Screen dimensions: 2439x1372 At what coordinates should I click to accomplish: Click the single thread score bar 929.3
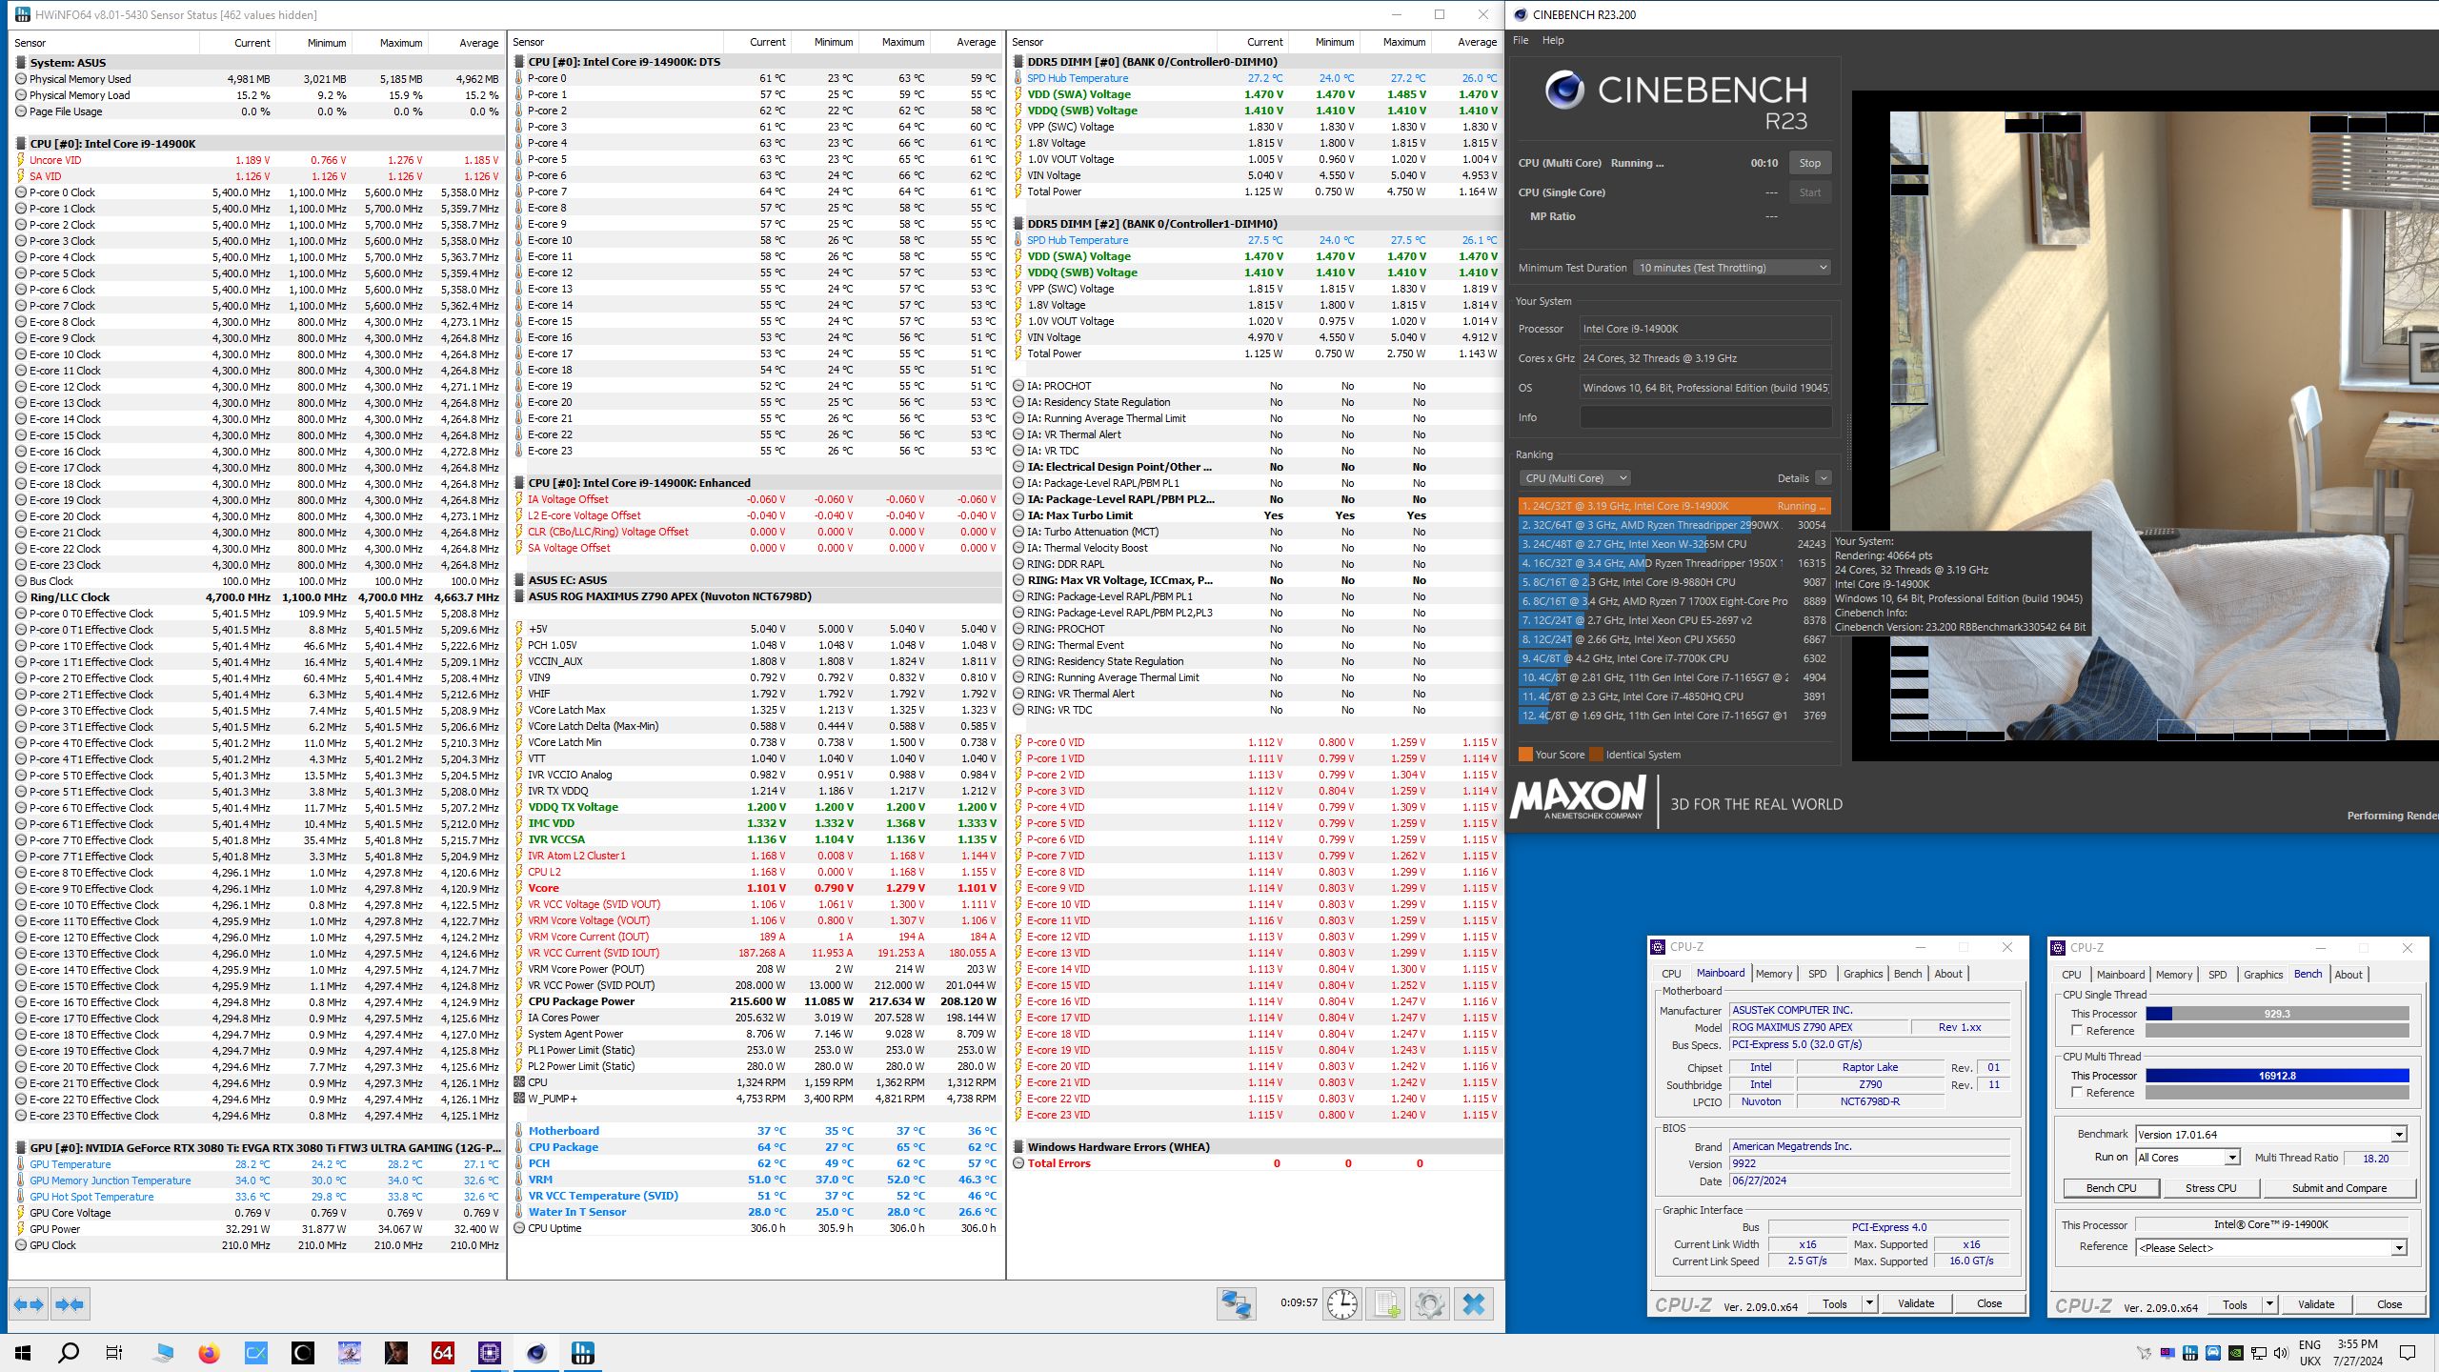pos(2277,1014)
